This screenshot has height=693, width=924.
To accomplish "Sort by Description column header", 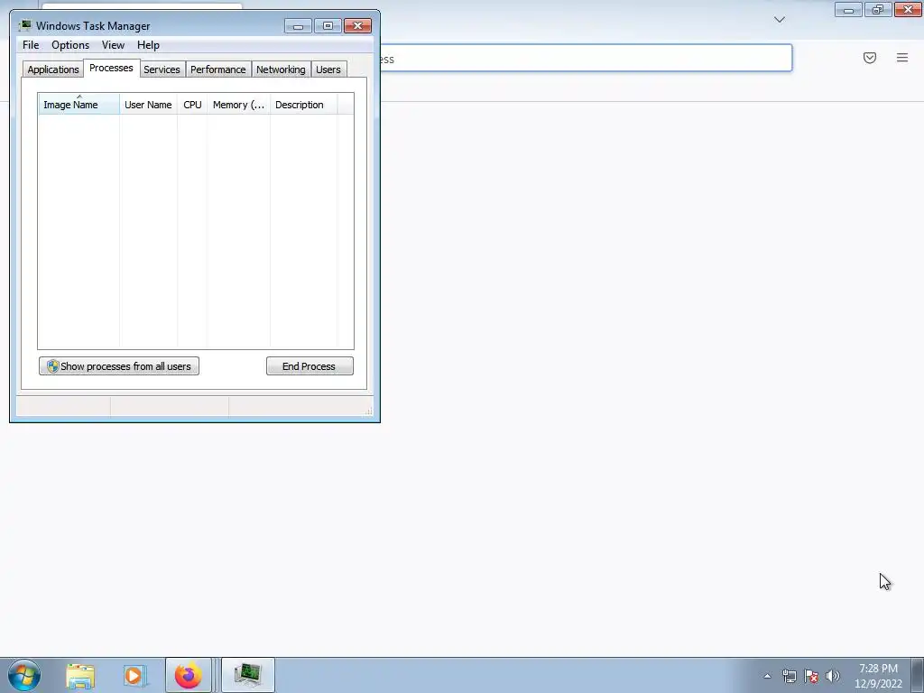I will (x=303, y=105).
